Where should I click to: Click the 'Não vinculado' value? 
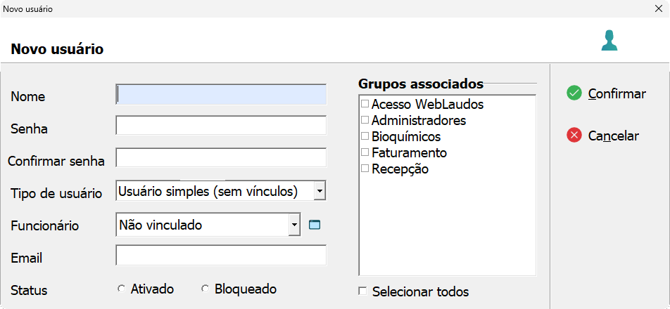(160, 225)
